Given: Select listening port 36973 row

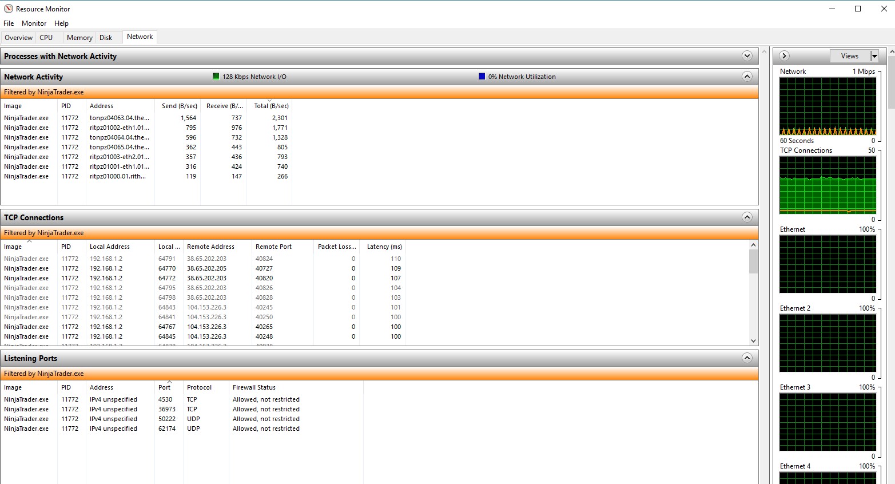Looking at the screenshot, I should pos(182,409).
